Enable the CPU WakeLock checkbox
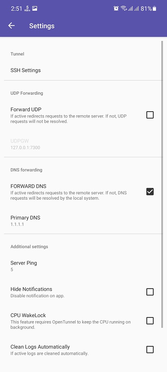 (x=150, y=321)
